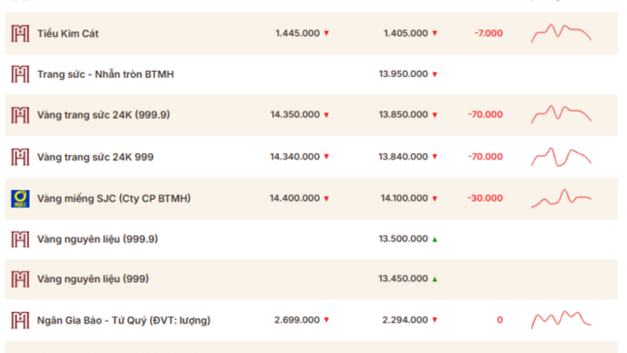627x353 pixels.
Task: View trend sparkline for Tiểu Kim Cát
Action: 561,33
